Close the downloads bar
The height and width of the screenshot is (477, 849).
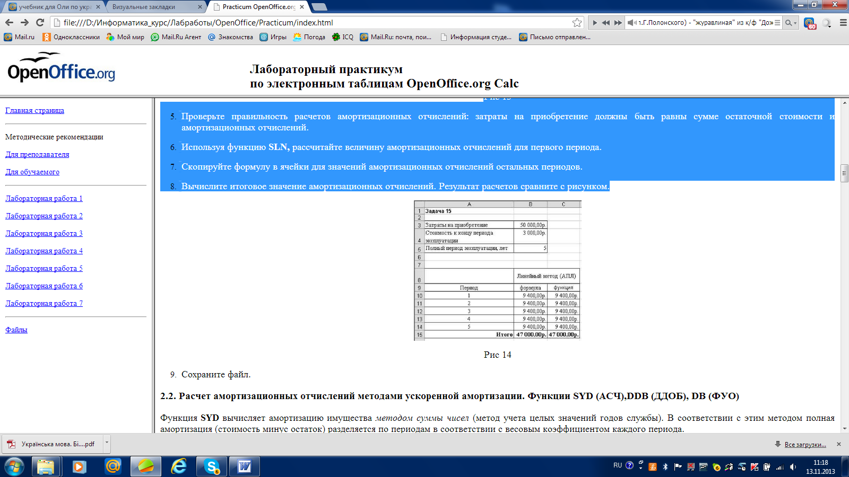(839, 444)
